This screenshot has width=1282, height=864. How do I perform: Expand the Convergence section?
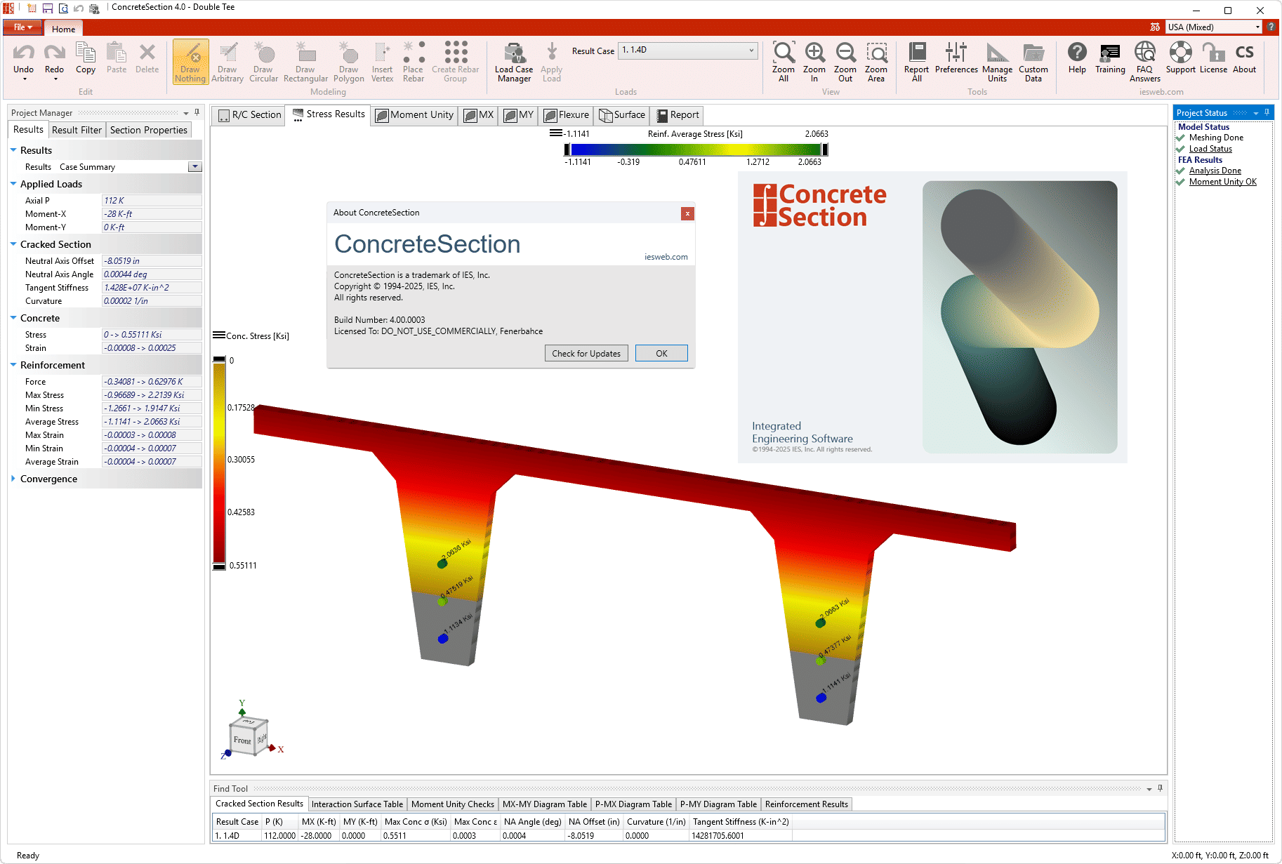pyautogui.click(x=14, y=479)
